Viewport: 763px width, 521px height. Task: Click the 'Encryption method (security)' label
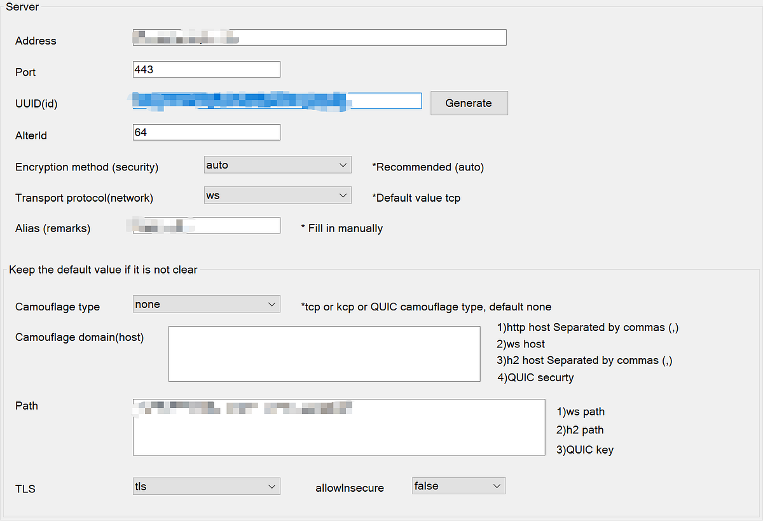pyautogui.click(x=87, y=167)
